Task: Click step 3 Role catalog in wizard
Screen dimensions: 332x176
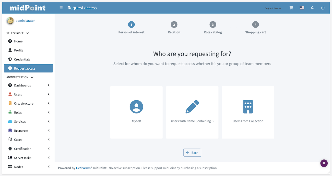Action: 213,25
